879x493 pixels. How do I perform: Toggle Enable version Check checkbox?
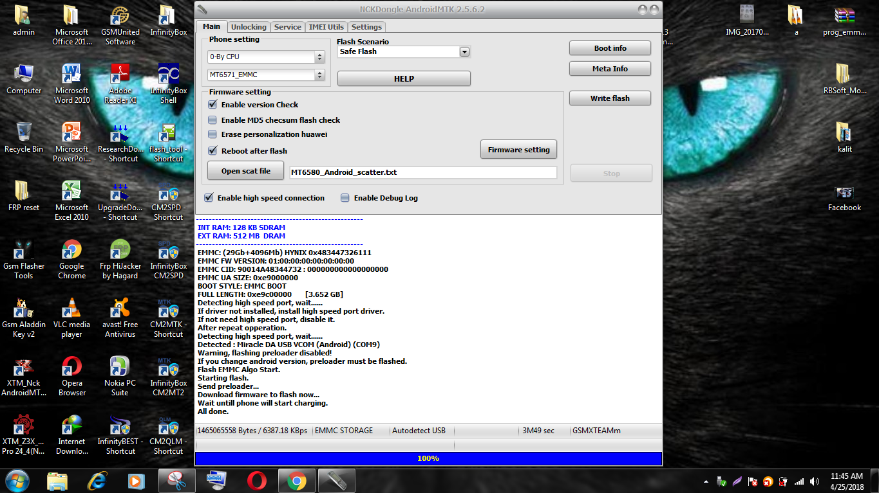point(213,104)
